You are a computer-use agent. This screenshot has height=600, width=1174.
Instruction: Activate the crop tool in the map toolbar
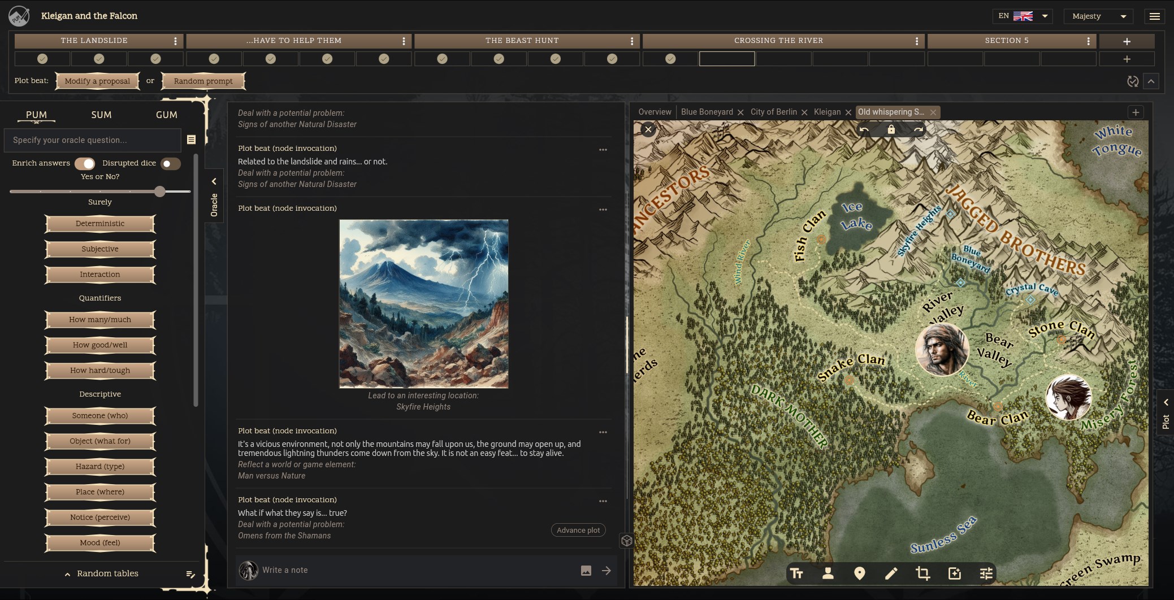pos(923,573)
